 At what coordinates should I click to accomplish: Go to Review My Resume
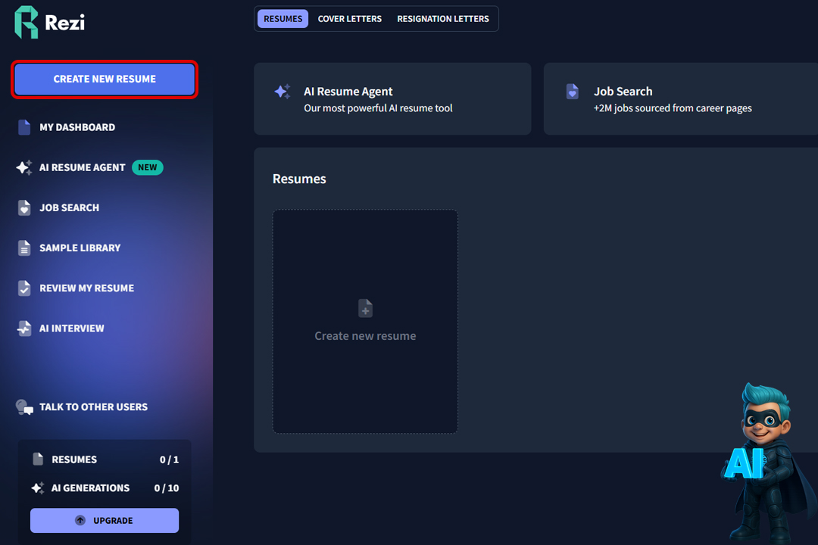[x=86, y=288]
